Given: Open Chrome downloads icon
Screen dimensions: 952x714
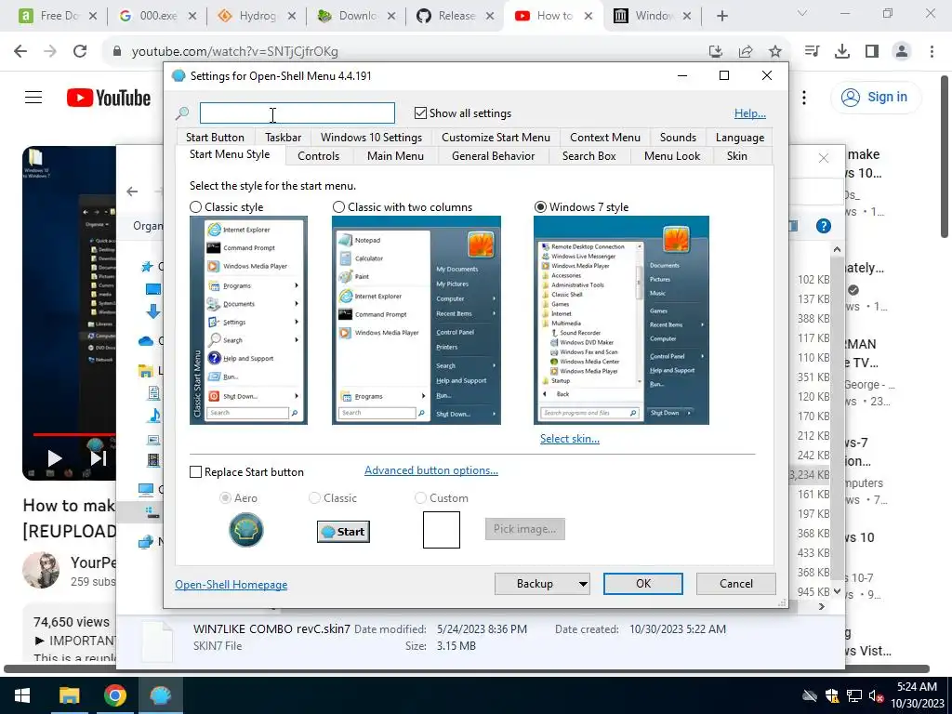Looking at the screenshot, I should pyautogui.click(x=841, y=52).
